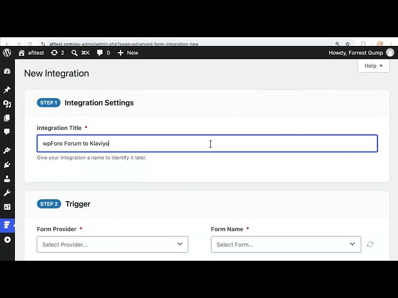Image resolution: width=398 pixels, height=298 pixels.
Task: Open the Pages sidebar icon
Action: (x=7, y=118)
